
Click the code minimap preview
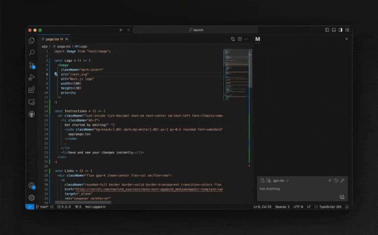pyautogui.click(x=236, y=75)
